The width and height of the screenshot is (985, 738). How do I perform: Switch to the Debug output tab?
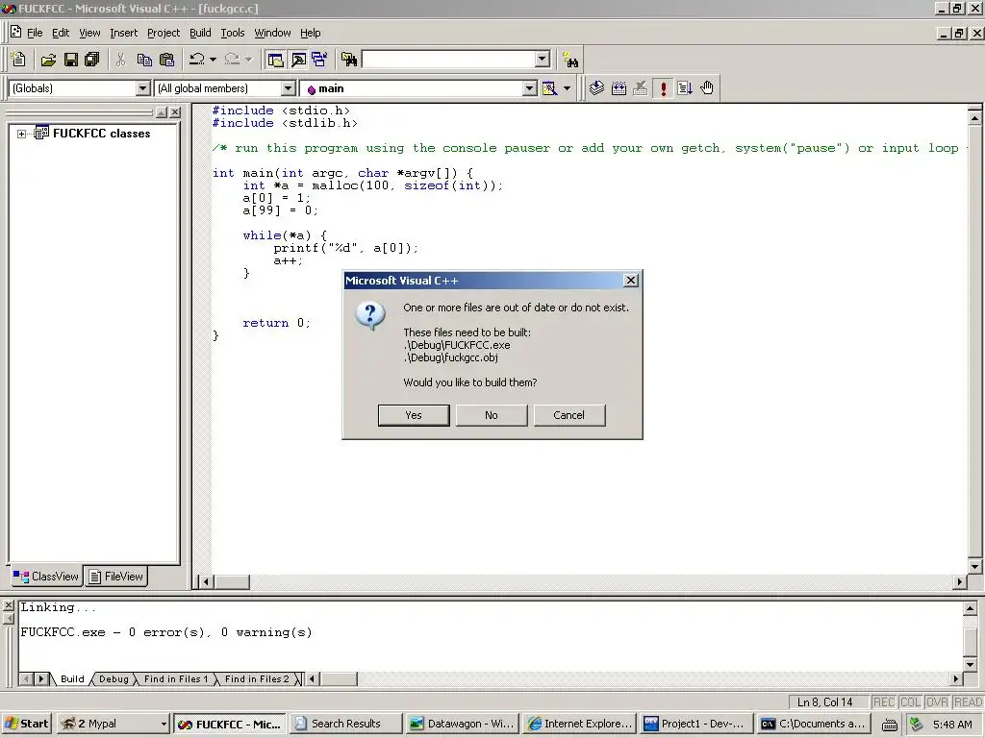point(114,679)
